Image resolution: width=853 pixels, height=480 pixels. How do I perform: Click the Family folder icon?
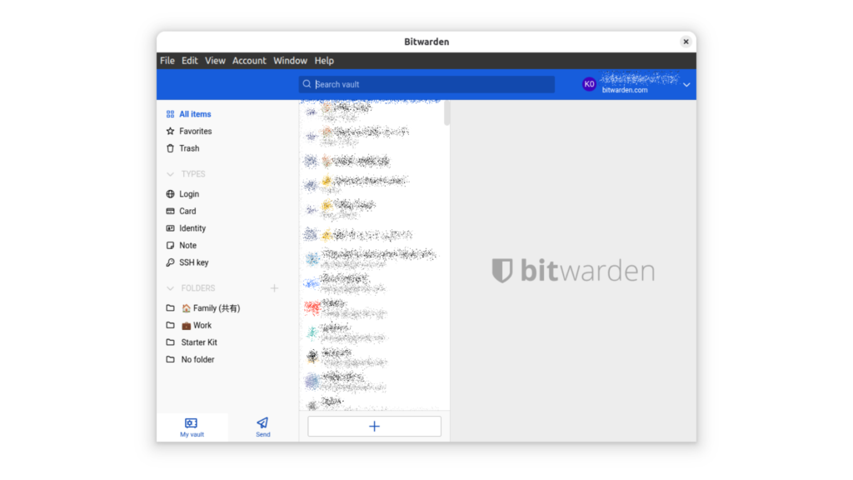click(170, 308)
